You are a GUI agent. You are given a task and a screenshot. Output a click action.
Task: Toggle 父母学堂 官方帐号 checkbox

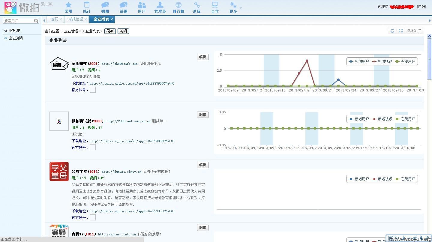tap(93, 217)
